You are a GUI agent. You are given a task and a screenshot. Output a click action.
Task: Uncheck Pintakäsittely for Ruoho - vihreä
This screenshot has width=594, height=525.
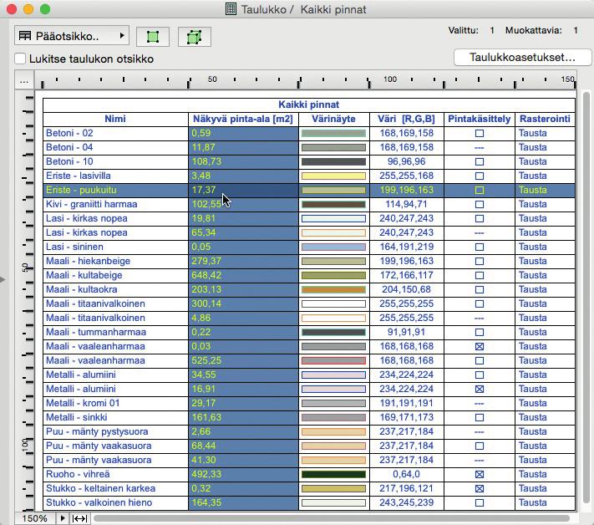click(x=480, y=475)
